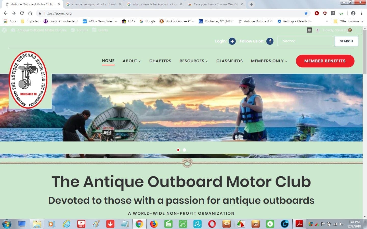Screen dimensions: 367x229
Task: Expand the MEMBERS ONLY dropdown menu
Action: coord(269,61)
